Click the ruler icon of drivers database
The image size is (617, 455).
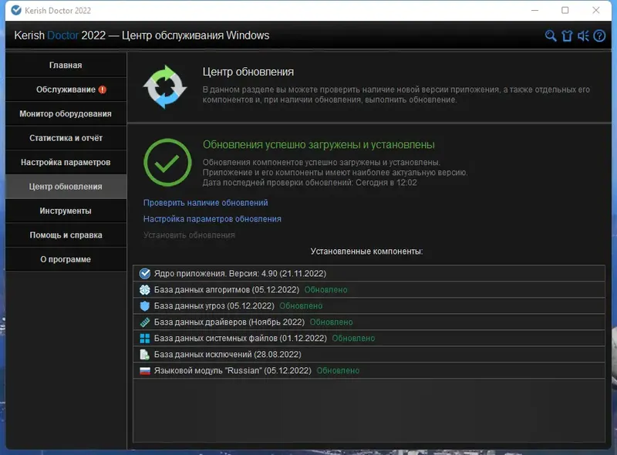point(144,322)
